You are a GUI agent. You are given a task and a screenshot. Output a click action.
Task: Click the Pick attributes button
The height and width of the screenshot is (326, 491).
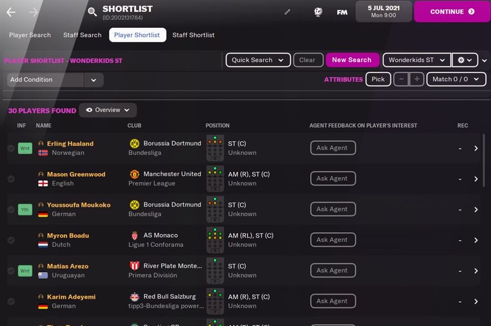pos(378,79)
